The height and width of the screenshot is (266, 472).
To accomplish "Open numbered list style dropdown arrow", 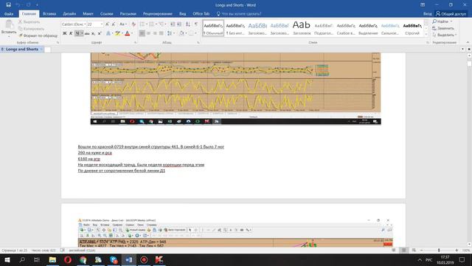I will (156, 24).
